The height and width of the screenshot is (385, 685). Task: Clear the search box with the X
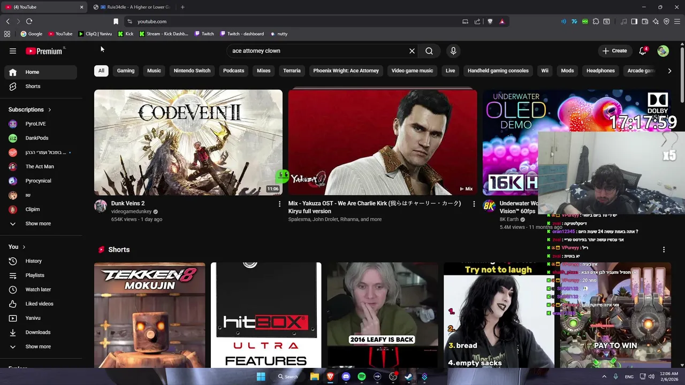coord(412,51)
